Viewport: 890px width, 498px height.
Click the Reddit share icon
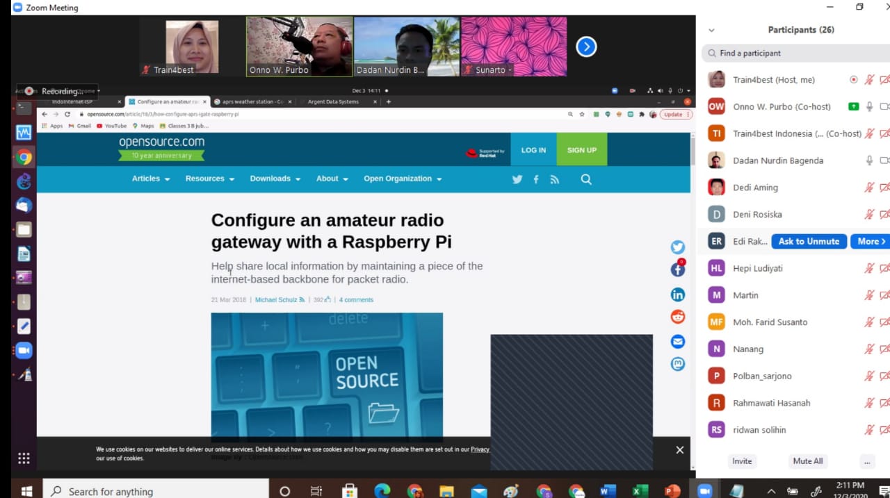pos(678,317)
